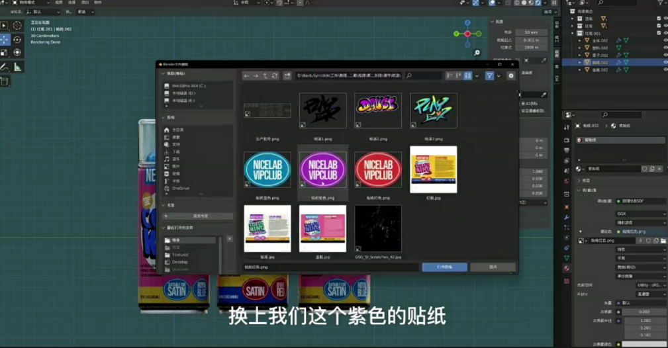668x348 pixels.
Task: Open Tool properties tab
Action: (567, 128)
